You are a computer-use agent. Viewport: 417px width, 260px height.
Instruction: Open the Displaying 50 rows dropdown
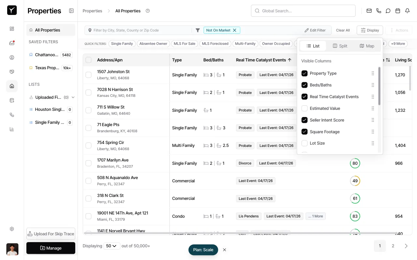[112, 246]
